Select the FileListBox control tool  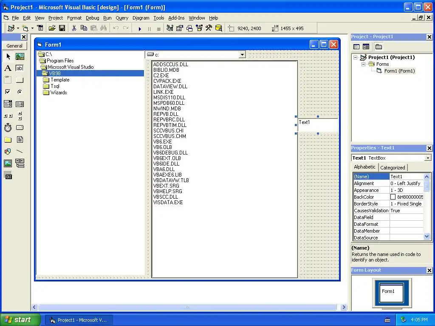(x=20, y=140)
